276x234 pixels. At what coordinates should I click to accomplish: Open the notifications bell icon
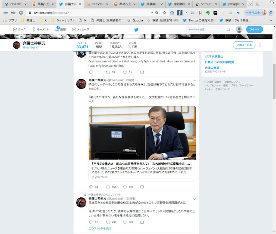click(57, 29)
